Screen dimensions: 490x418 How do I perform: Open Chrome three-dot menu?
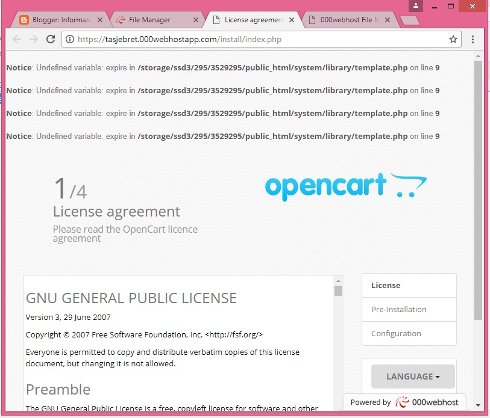click(473, 39)
